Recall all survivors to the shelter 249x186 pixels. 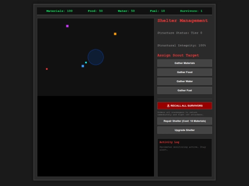(x=184, y=106)
